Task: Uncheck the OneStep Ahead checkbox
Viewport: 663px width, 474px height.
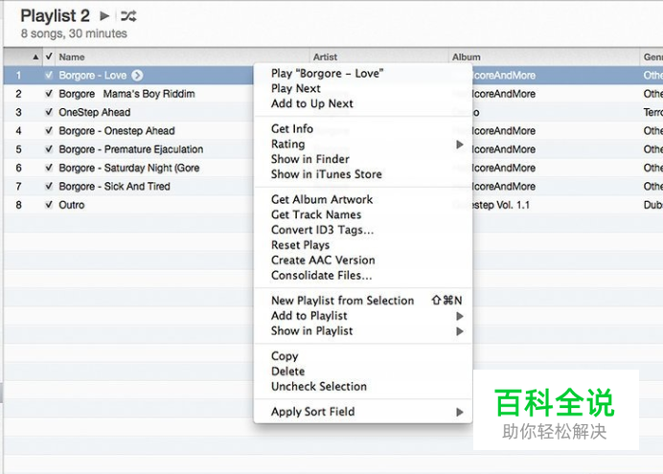Action: pos(49,112)
